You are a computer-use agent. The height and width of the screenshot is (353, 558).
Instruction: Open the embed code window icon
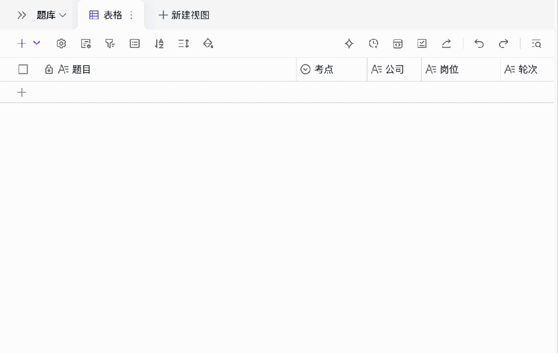398,43
